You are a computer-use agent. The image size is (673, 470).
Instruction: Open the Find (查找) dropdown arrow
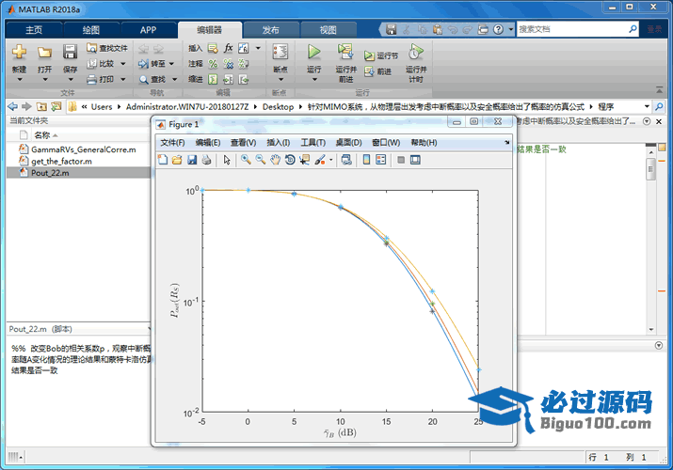175,79
